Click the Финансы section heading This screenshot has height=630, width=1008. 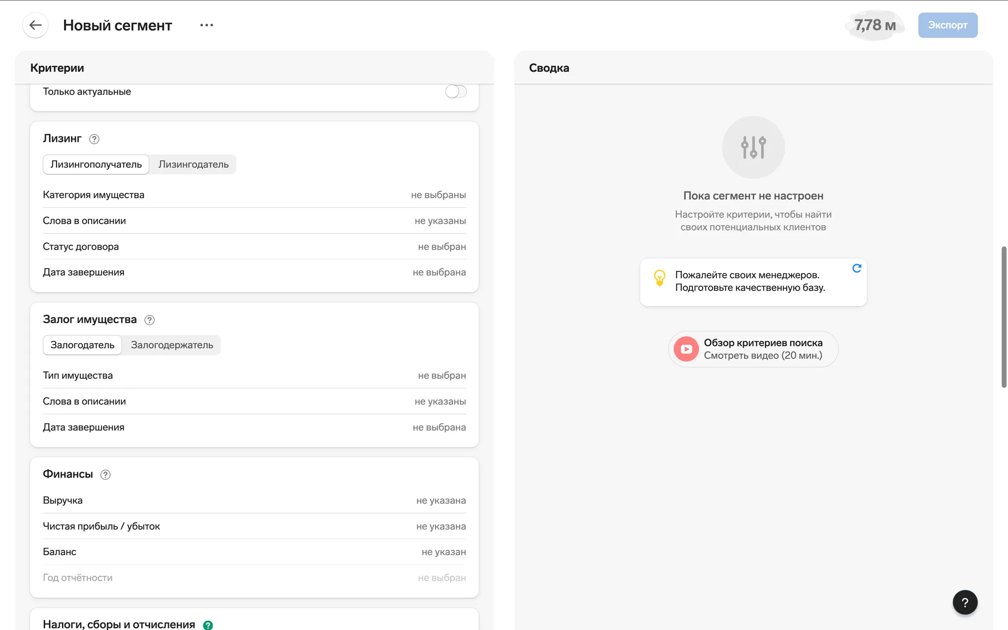[x=68, y=474]
